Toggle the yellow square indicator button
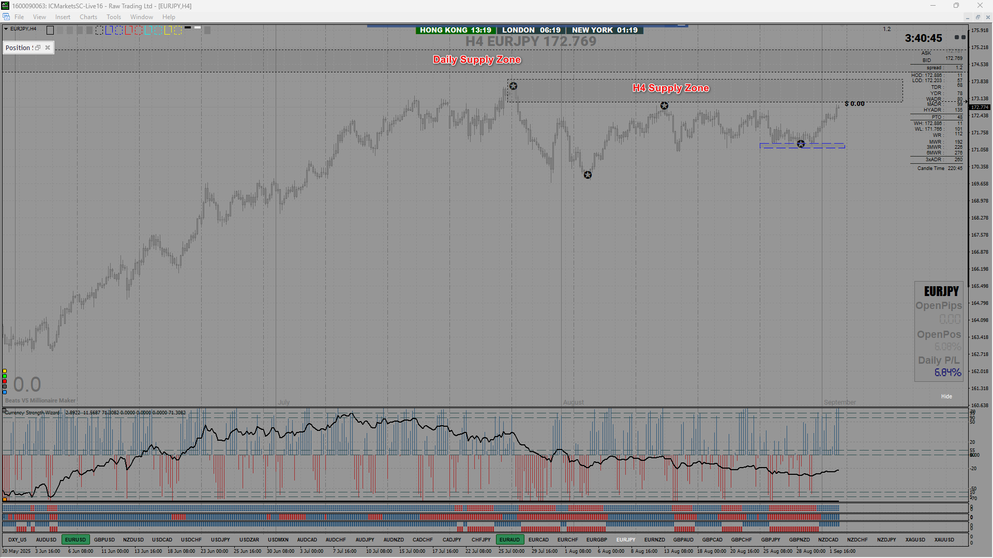This screenshot has width=993, height=558. (x=5, y=371)
